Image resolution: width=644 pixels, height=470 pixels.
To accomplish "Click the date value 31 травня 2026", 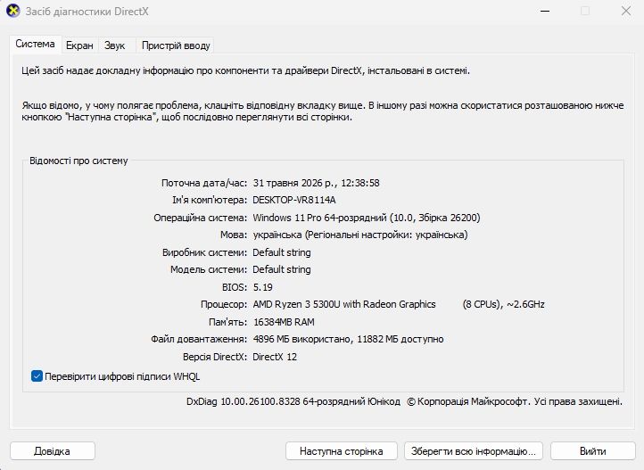I will (317, 183).
